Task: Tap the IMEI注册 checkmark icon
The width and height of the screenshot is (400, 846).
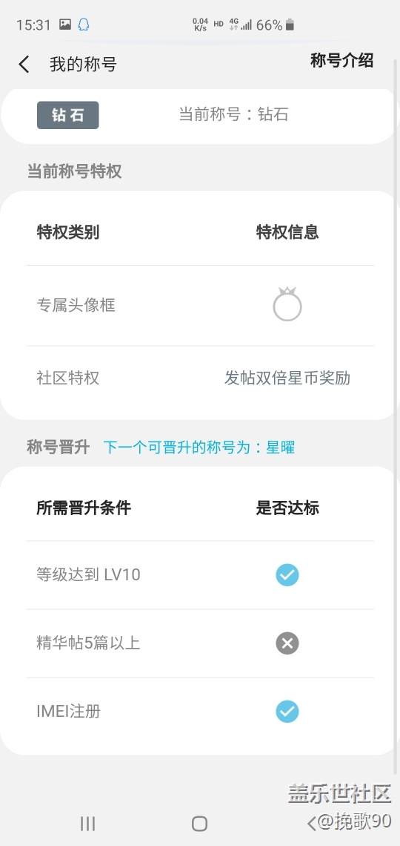Action: pos(287,712)
